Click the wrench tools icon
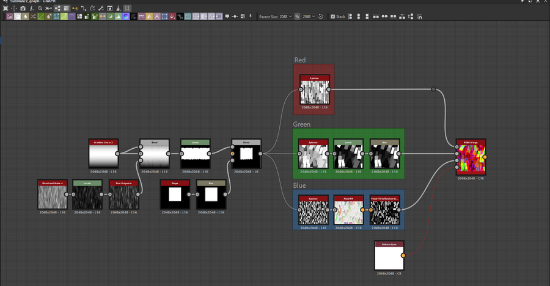 pyautogui.click(x=101, y=9)
